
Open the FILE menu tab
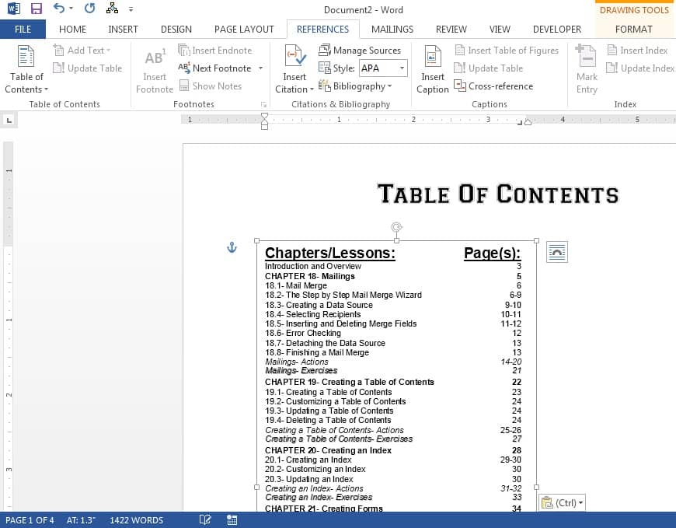point(23,29)
